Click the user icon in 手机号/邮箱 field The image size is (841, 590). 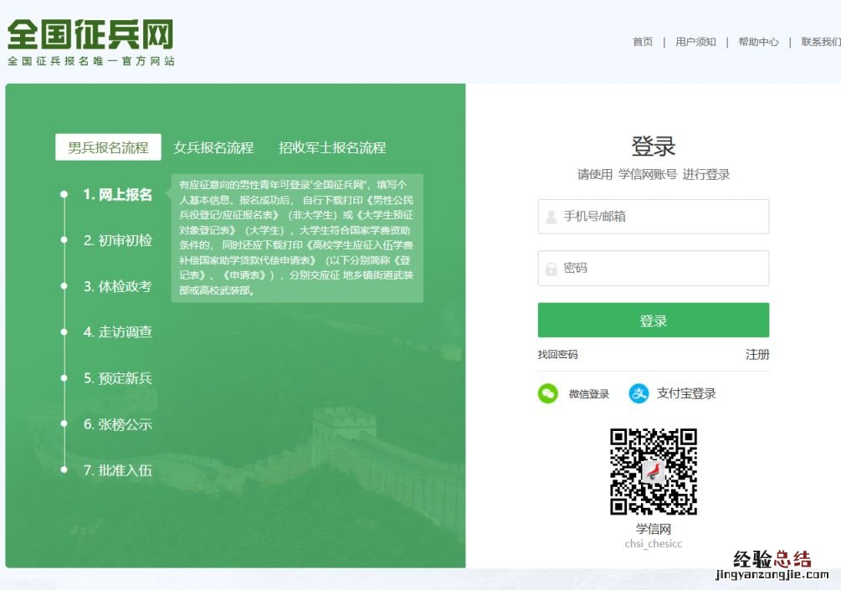tap(551, 217)
